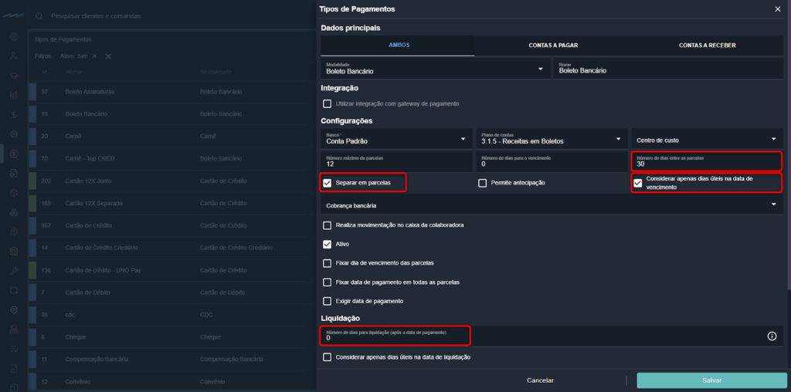Open the location pin sidebar icon
The width and height of the screenshot is (791, 392).
[x=13, y=310]
